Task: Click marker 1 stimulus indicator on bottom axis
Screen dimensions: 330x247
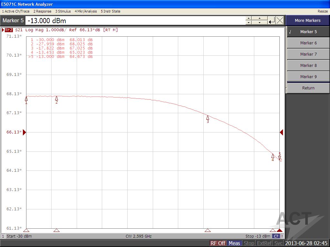Action: (x=26, y=230)
